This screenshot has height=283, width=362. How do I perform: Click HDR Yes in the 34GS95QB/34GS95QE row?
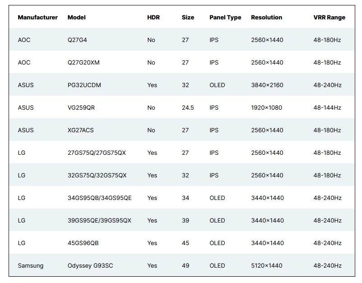coord(152,198)
